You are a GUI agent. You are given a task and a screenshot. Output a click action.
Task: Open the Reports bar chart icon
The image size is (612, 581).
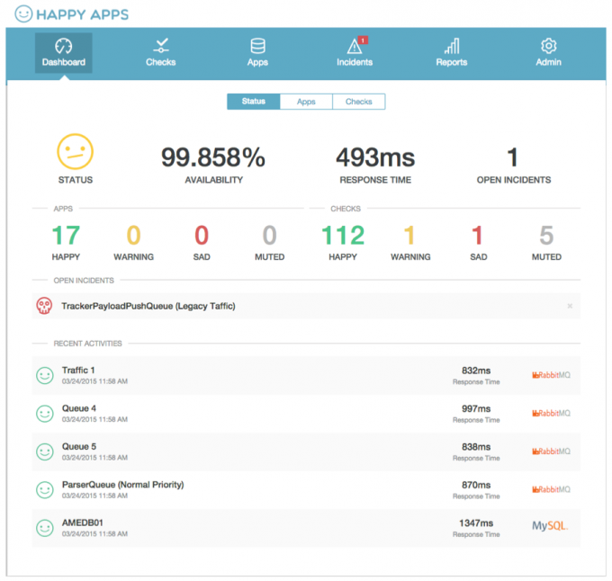[x=452, y=46]
